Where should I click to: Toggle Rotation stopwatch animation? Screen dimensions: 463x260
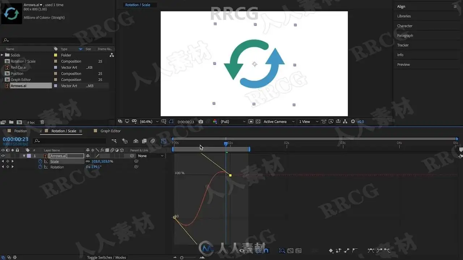click(40, 167)
